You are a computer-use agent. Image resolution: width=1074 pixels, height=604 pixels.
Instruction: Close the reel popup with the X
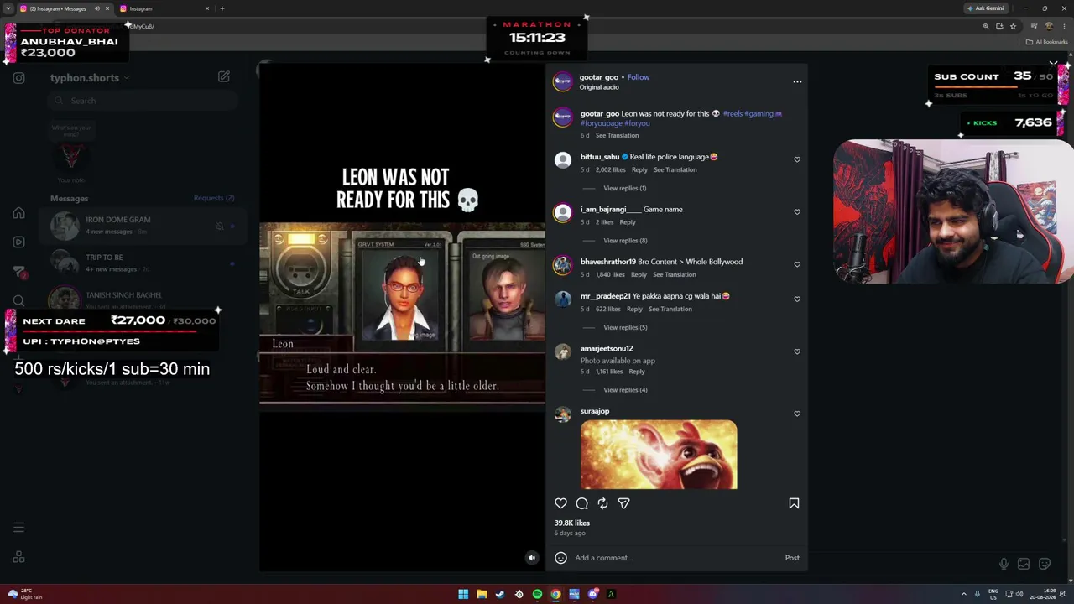1053,64
